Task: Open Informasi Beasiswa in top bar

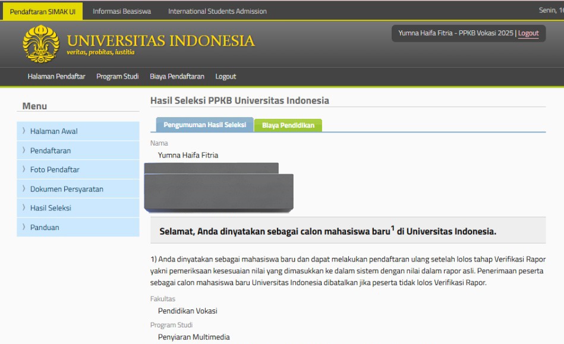Action: click(122, 11)
